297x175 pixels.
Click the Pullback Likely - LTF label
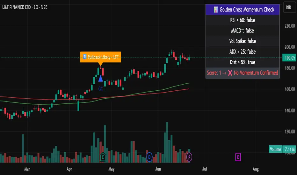(x=101, y=57)
